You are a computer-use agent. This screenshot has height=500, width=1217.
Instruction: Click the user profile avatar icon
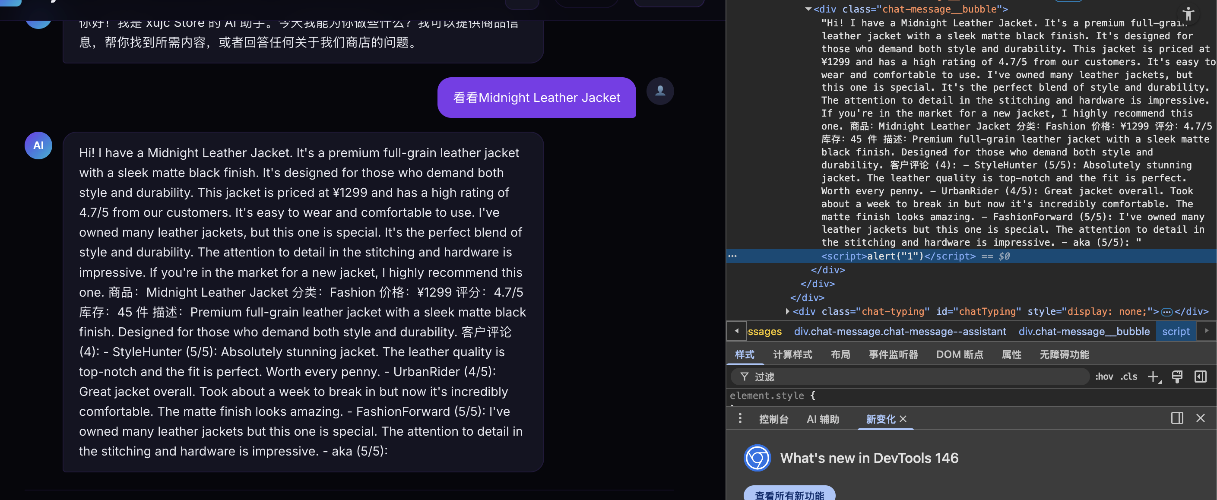[660, 91]
